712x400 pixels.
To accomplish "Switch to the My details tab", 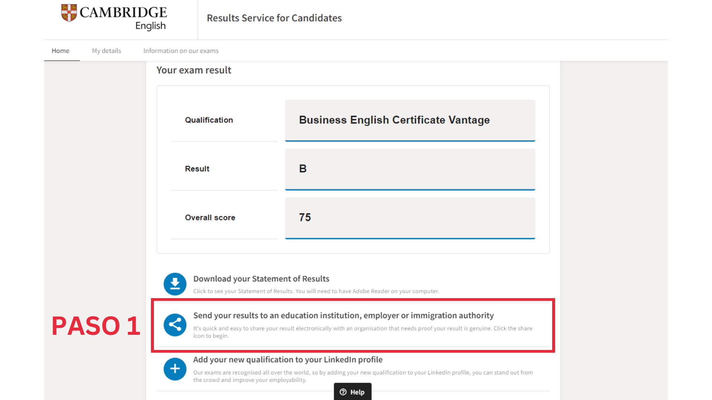I will pos(106,51).
